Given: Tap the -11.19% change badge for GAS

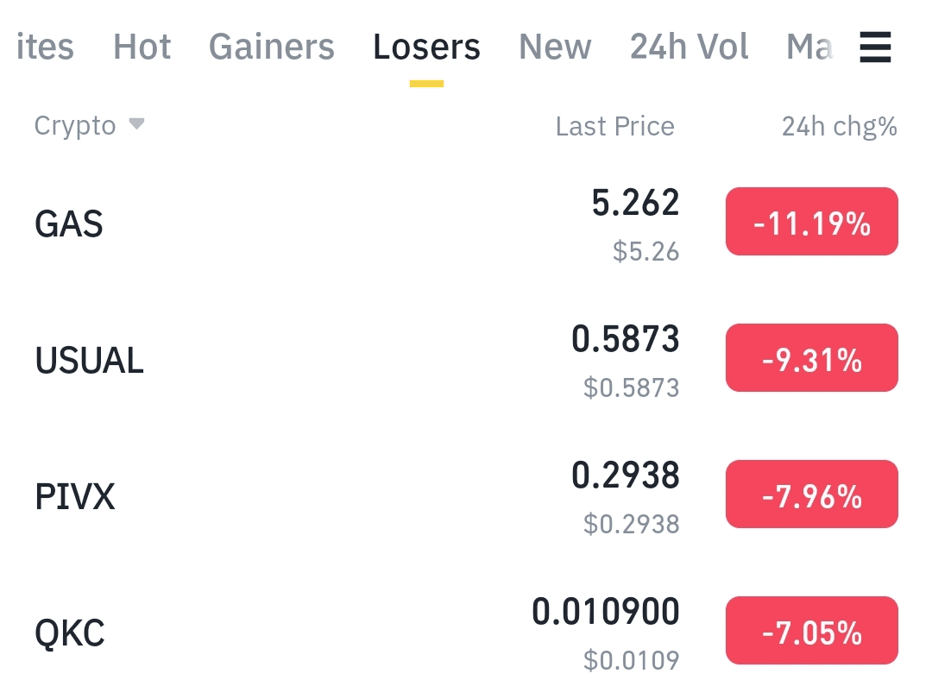Looking at the screenshot, I should 812,222.
